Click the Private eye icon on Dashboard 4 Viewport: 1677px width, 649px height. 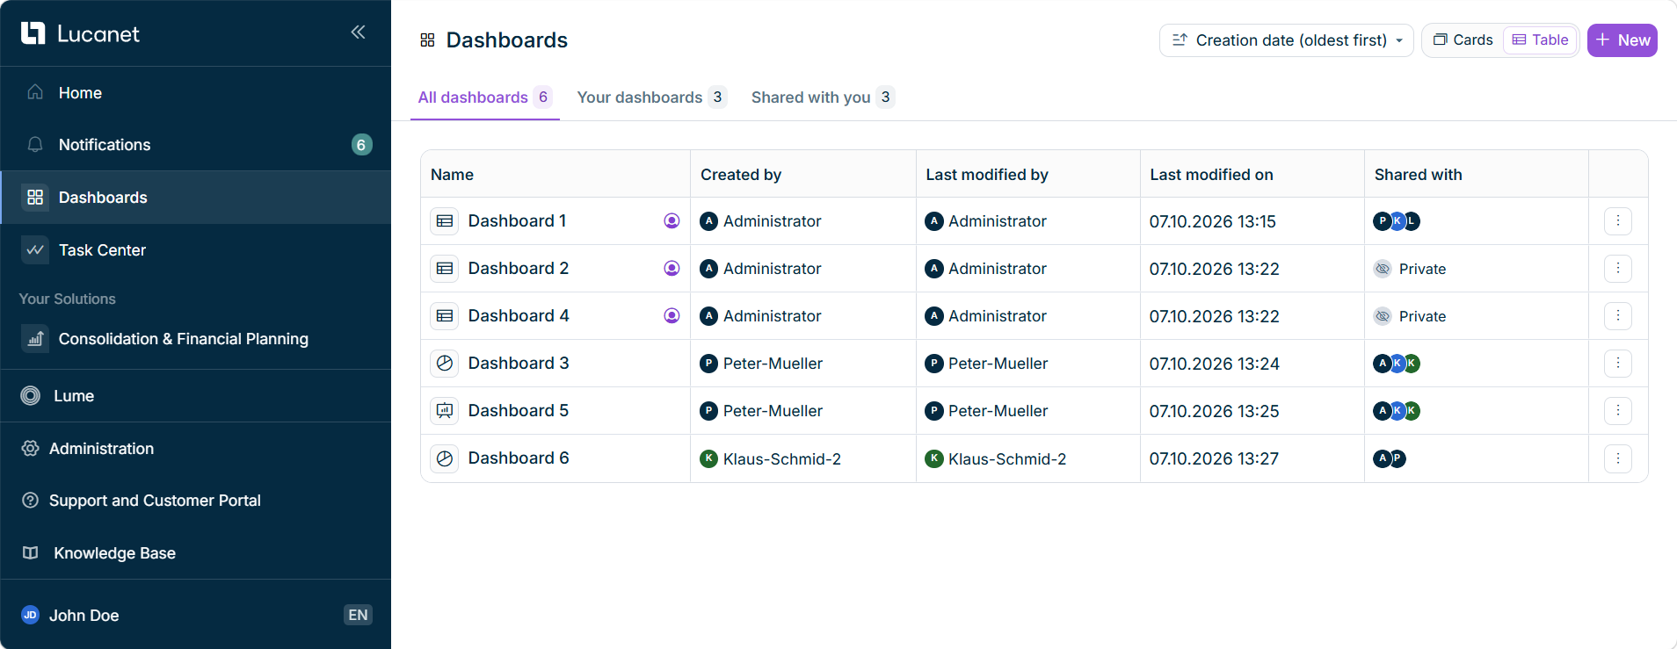pos(1383,316)
